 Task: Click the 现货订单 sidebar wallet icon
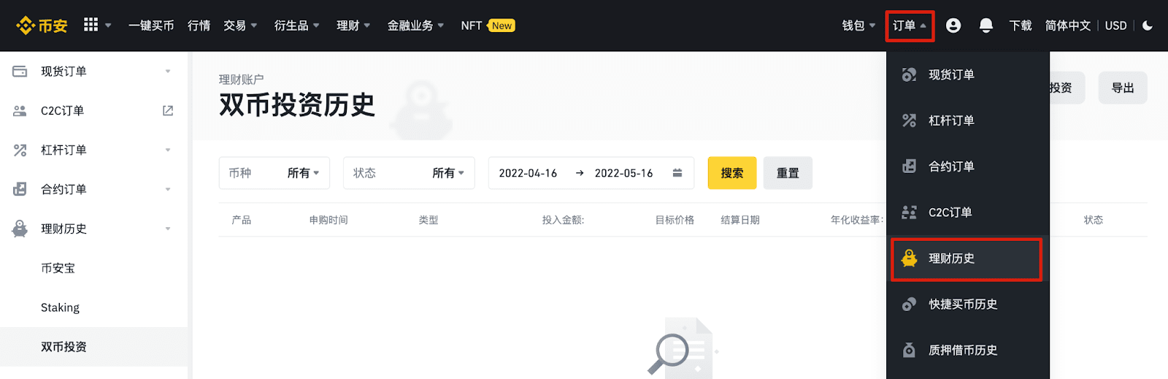pos(20,72)
